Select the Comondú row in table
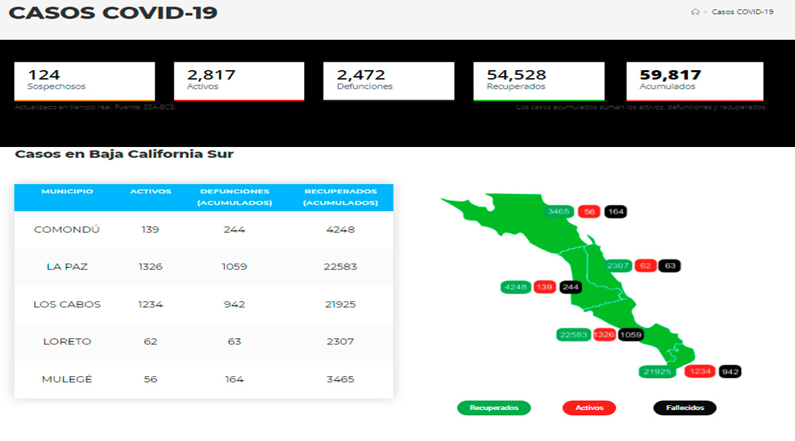 (203, 230)
